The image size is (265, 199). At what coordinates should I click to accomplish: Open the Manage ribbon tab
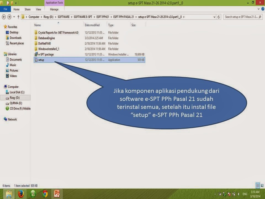[54, 9]
